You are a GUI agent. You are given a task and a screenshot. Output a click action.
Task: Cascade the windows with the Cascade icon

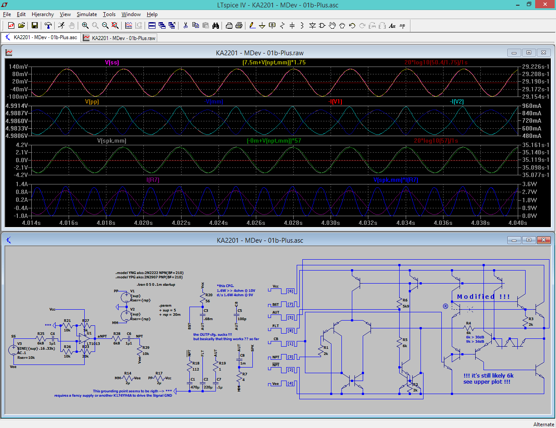pyautogui.click(x=162, y=26)
